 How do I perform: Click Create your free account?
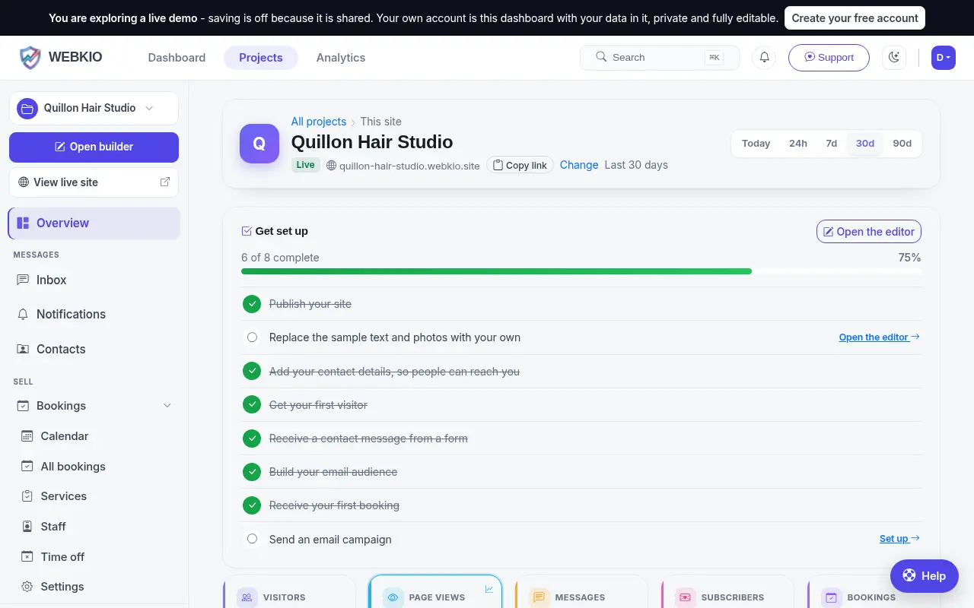(855, 18)
